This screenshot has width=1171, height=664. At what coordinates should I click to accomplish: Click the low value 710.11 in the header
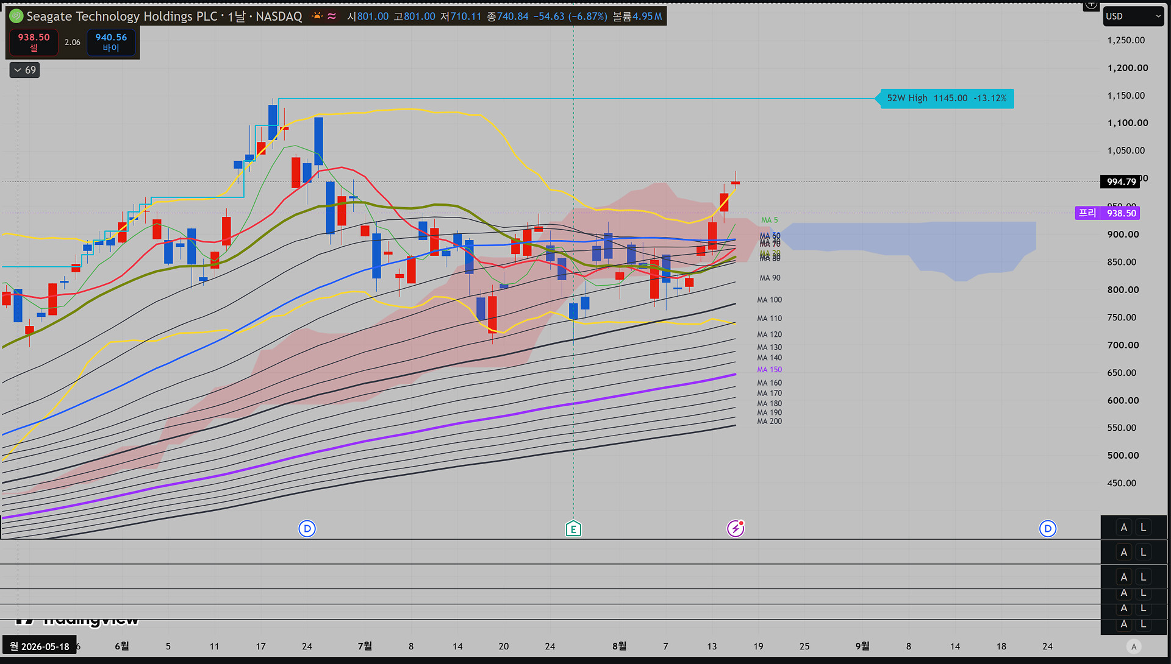tap(466, 16)
